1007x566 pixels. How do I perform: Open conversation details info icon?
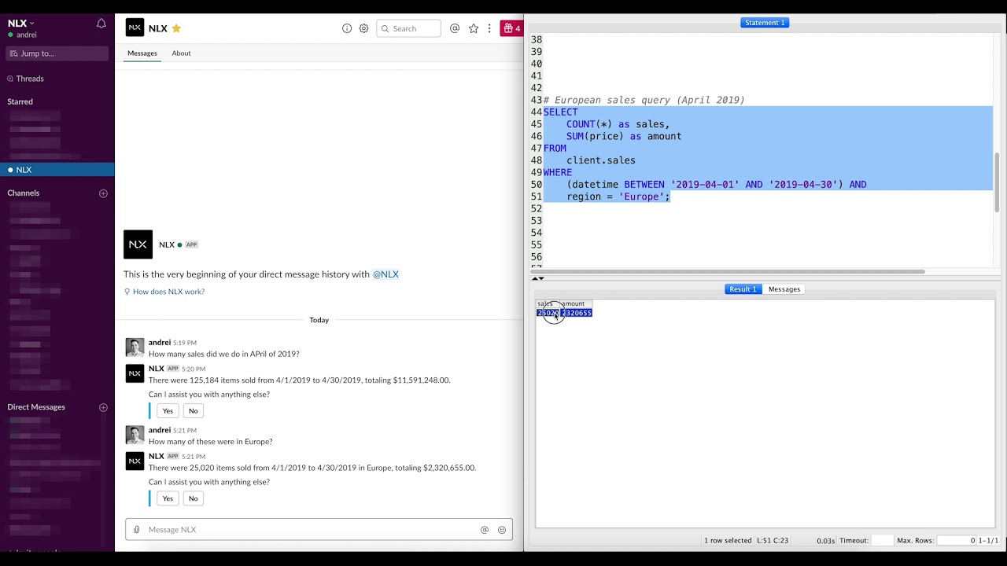point(347,28)
